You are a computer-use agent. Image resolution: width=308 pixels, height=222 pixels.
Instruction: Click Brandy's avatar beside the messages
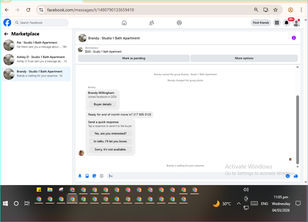point(81,153)
